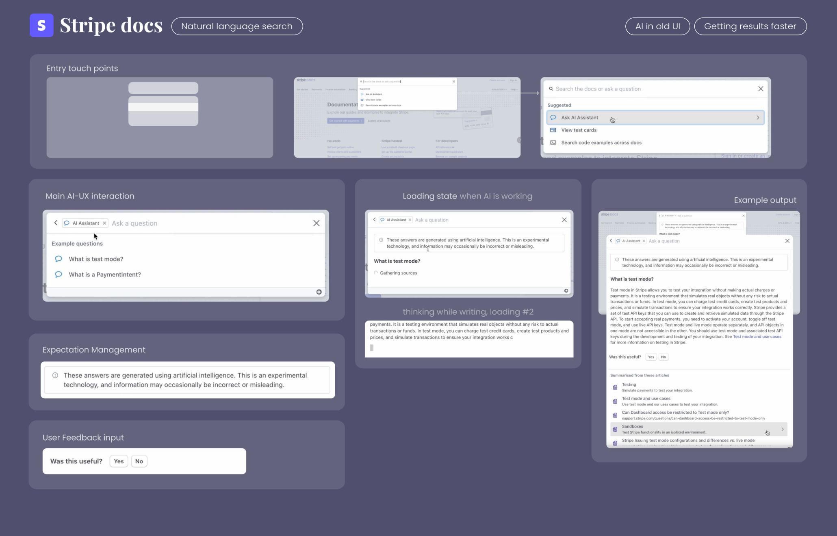
Task: Click the info icon in the Expectation Management notice
Action: [55, 376]
